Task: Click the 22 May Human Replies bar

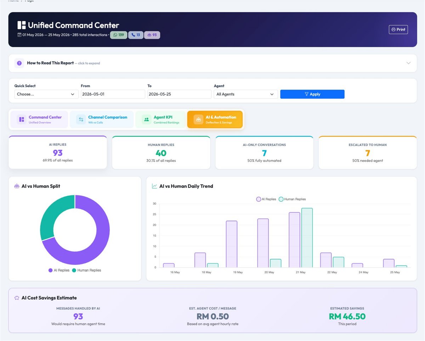Action: pos(338,262)
